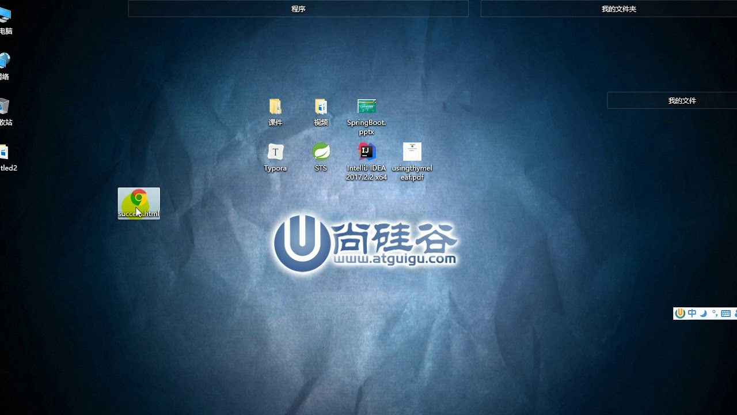
Task: Click the 我的文件夹 fence title bar
Action: click(609, 9)
